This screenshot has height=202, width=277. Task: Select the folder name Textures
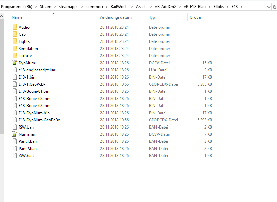click(26, 55)
